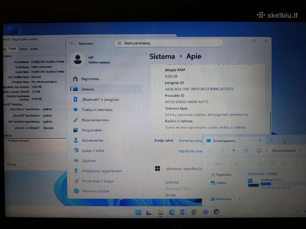The height and width of the screenshot is (229, 306).
Task: Click the game controller Žaidimai icon
Action: pyautogui.click(x=76, y=161)
